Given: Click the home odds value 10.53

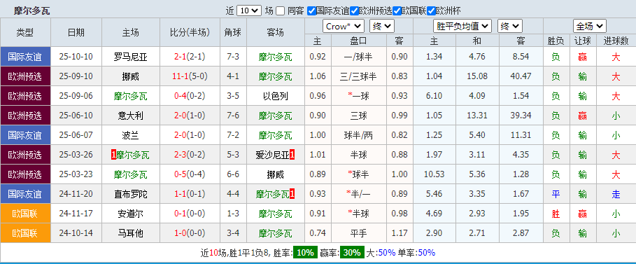Looking at the screenshot, I should tap(434, 174).
